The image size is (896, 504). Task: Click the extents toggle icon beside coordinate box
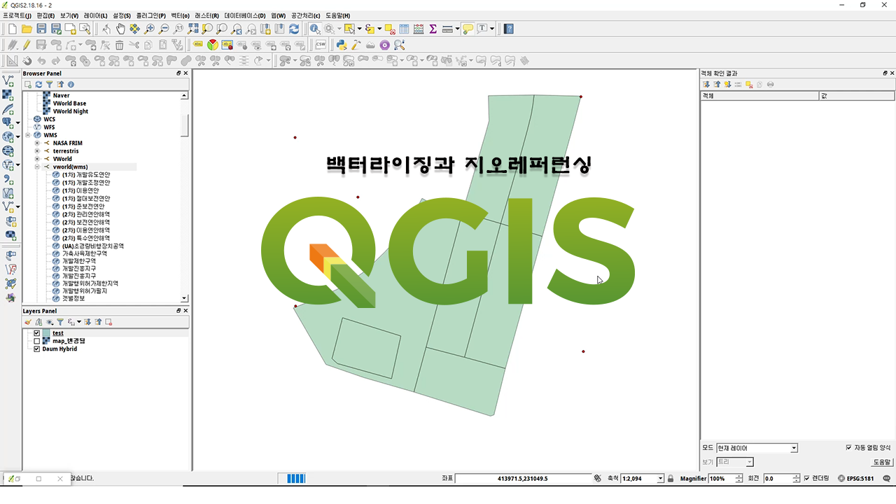pyautogui.click(x=597, y=479)
